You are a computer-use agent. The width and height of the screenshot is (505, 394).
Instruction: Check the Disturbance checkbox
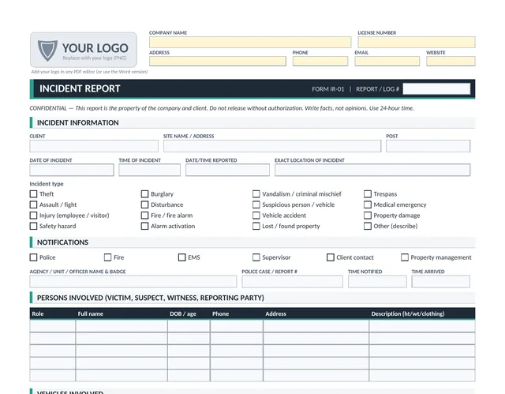(x=145, y=205)
